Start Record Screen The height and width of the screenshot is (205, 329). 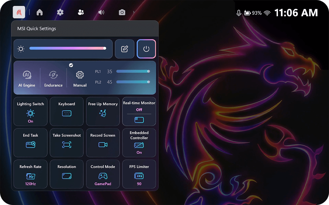coord(103,143)
